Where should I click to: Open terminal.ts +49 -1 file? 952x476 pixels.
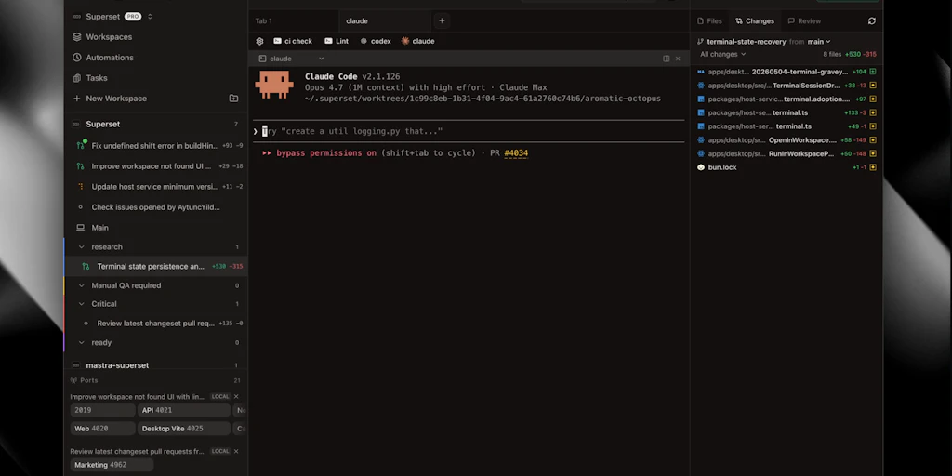point(787,126)
